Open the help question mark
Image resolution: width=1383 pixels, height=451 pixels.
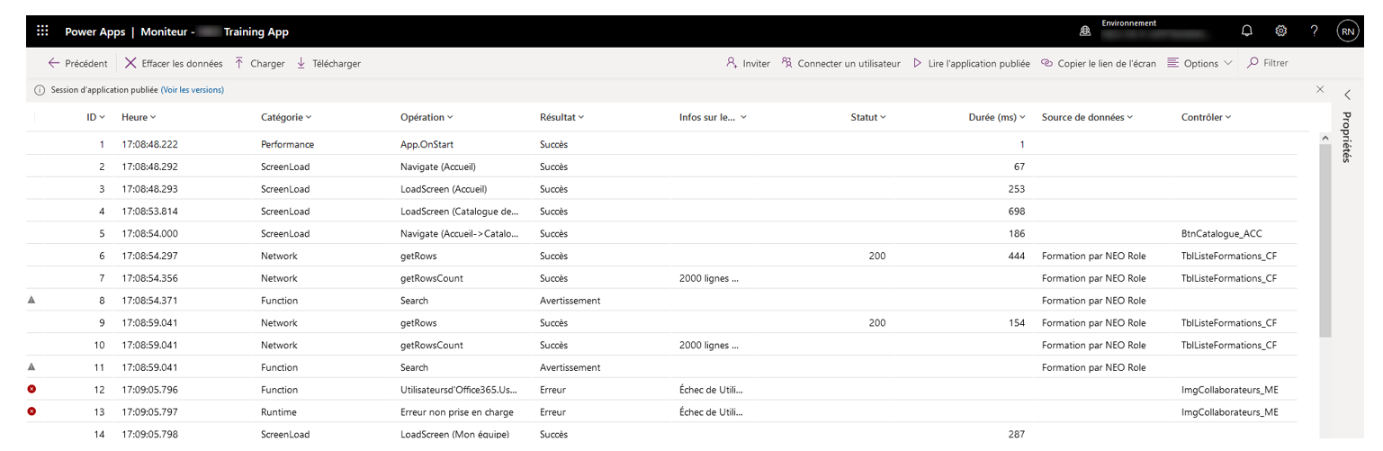(x=1315, y=32)
